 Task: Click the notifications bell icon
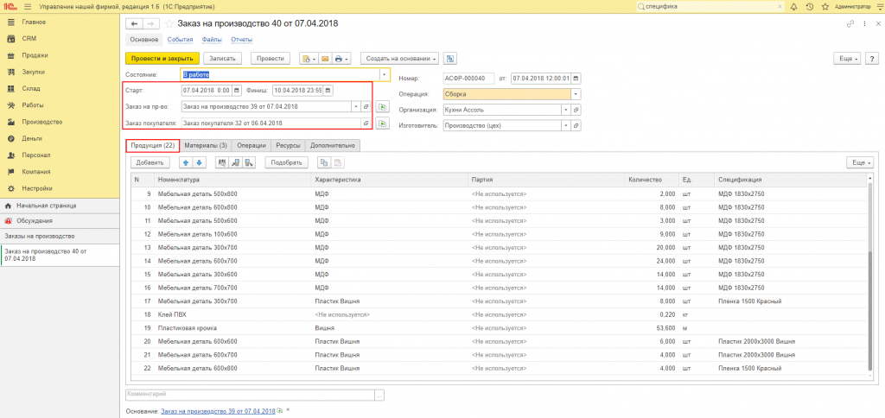[793, 7]
